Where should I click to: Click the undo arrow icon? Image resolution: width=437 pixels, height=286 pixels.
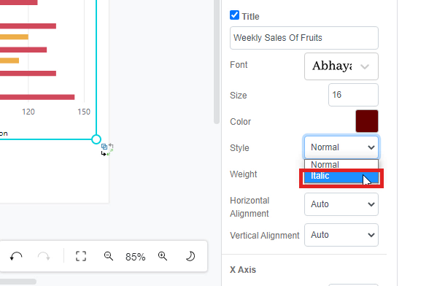tap(16, 256)
